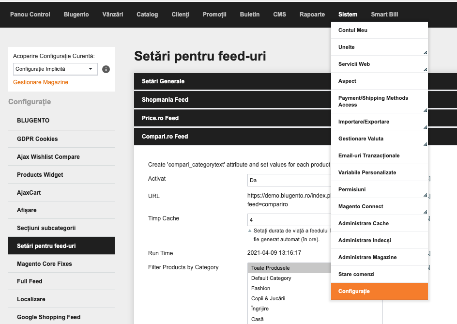The width and height of the screenshot is (457, 324).
Task: Open the Vânzări menu
Action: [112, 15]
